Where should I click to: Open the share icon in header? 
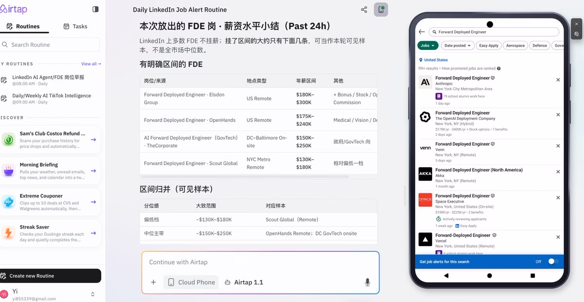[x=364, y=10]
